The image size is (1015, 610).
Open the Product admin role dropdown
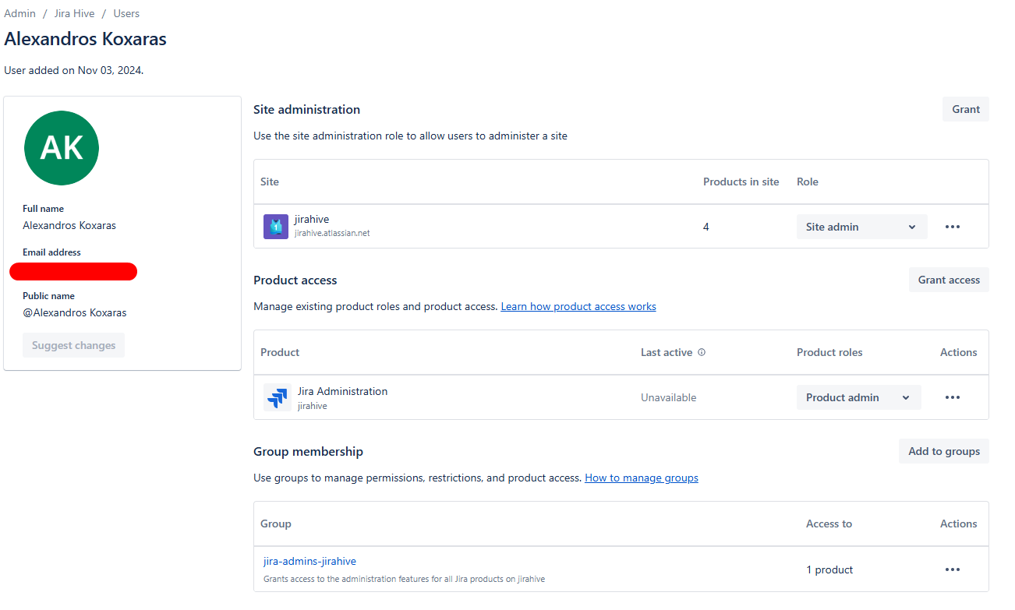(x=858, y=397)
